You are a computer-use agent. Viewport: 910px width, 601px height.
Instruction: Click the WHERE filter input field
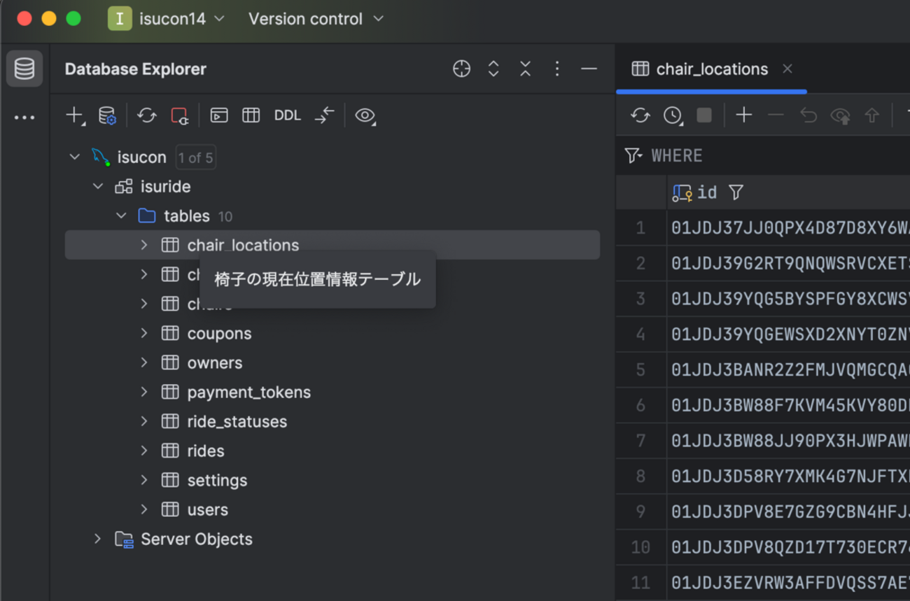pos(770,155)
